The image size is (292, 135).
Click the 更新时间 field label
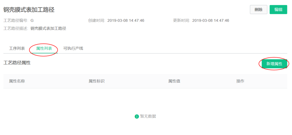(182, 21)
